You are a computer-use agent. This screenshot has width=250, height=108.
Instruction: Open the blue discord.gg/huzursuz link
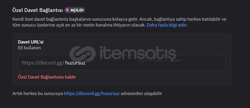click(x=92, y=93)
